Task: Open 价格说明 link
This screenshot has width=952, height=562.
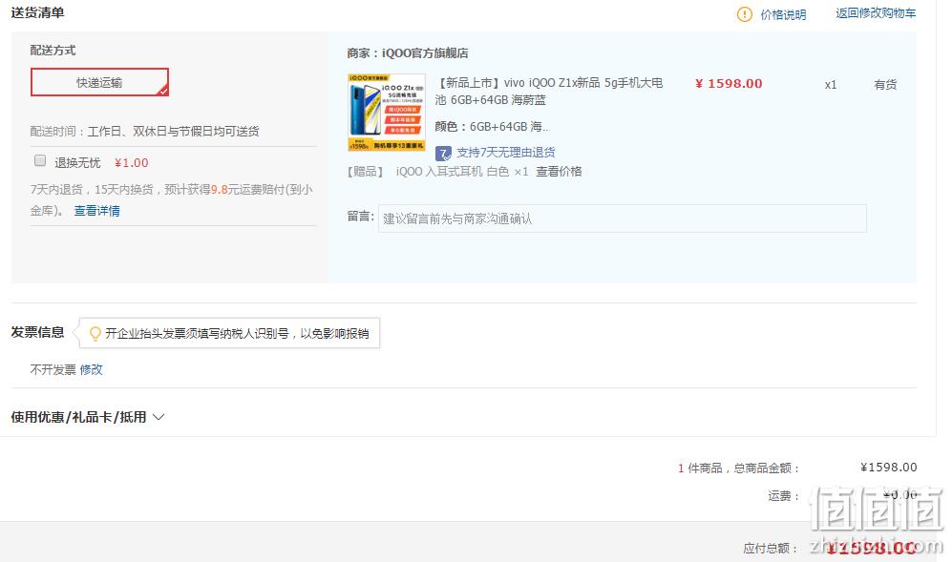Action: [x=783, y=14]
